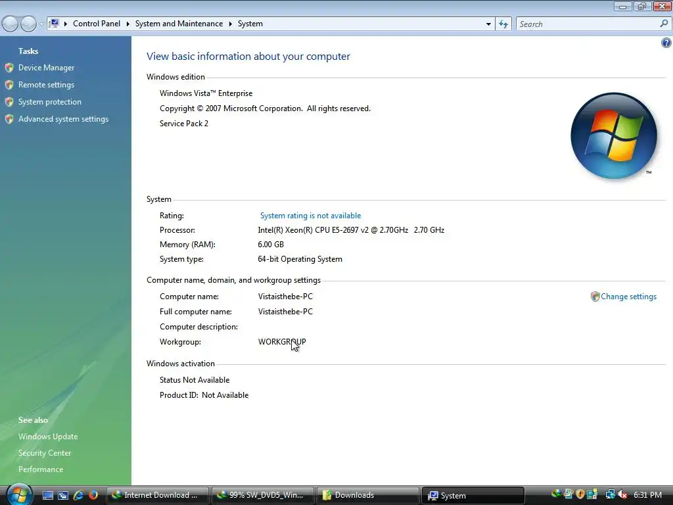Switch to Internet Download Manager taskbar button
This screenshot has width=673, height=505.
158,496
